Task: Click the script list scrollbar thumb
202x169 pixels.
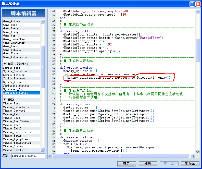Action: (43, 67)
